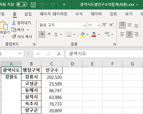
Task: Click the 복사 copy button
Action: [18, 30]
